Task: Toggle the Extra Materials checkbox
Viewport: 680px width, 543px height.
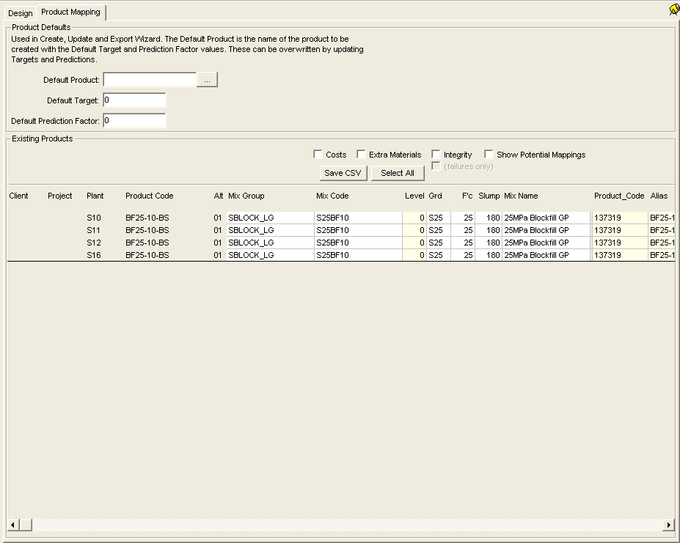Action: tap(361, 155)
